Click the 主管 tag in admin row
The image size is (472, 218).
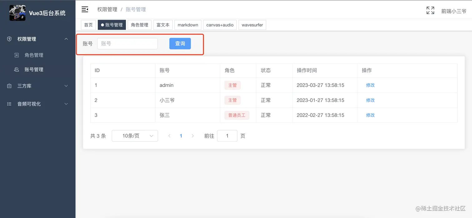pos(233,85)
